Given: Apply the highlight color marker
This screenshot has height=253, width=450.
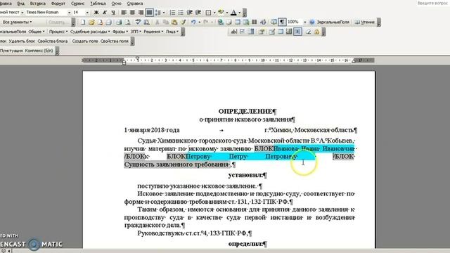Looking at the screenshot, I should point(220,13).
